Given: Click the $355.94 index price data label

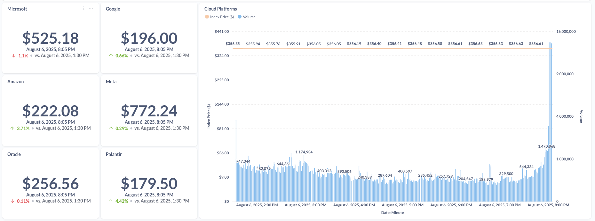Looking at the screenshot, I should coord(253,44).
